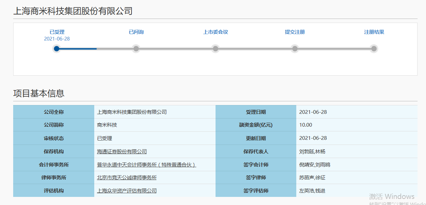Select the 上市委会议 stage label
This screenshot has width=426, height=205.
tap(216, 32)
